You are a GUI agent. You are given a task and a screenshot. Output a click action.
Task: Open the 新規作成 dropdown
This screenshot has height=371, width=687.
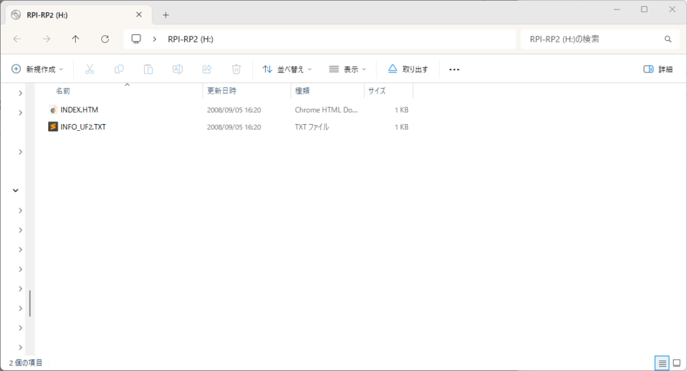coord(38,69)
